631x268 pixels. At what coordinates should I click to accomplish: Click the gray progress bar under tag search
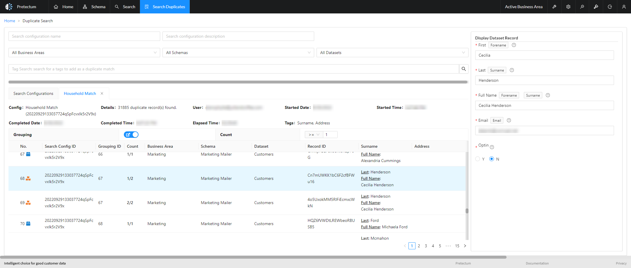point(238,82)
